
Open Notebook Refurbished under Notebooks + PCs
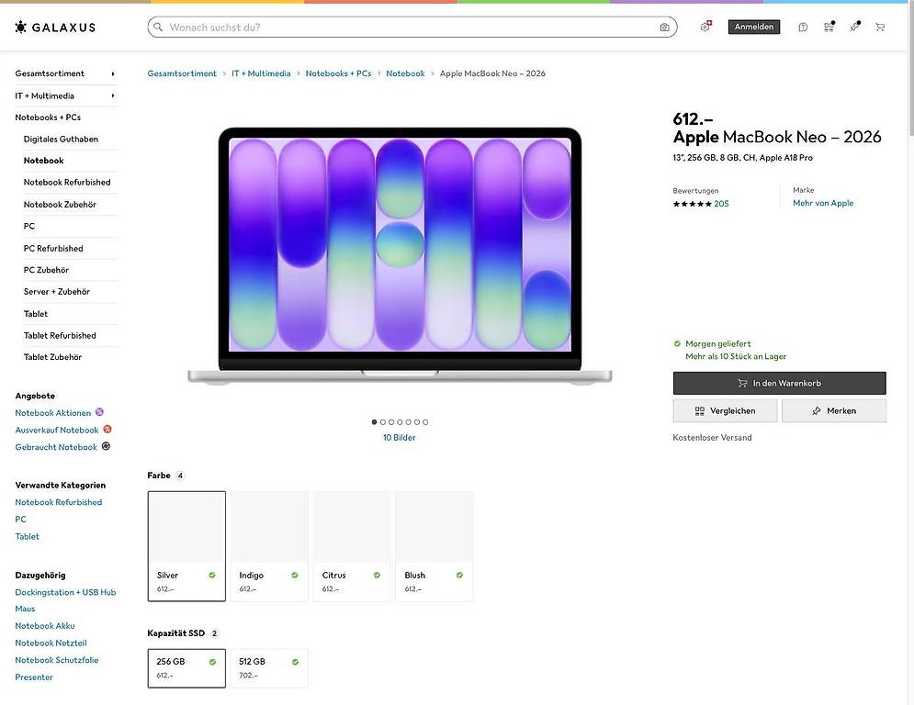[x=67, y=182]
